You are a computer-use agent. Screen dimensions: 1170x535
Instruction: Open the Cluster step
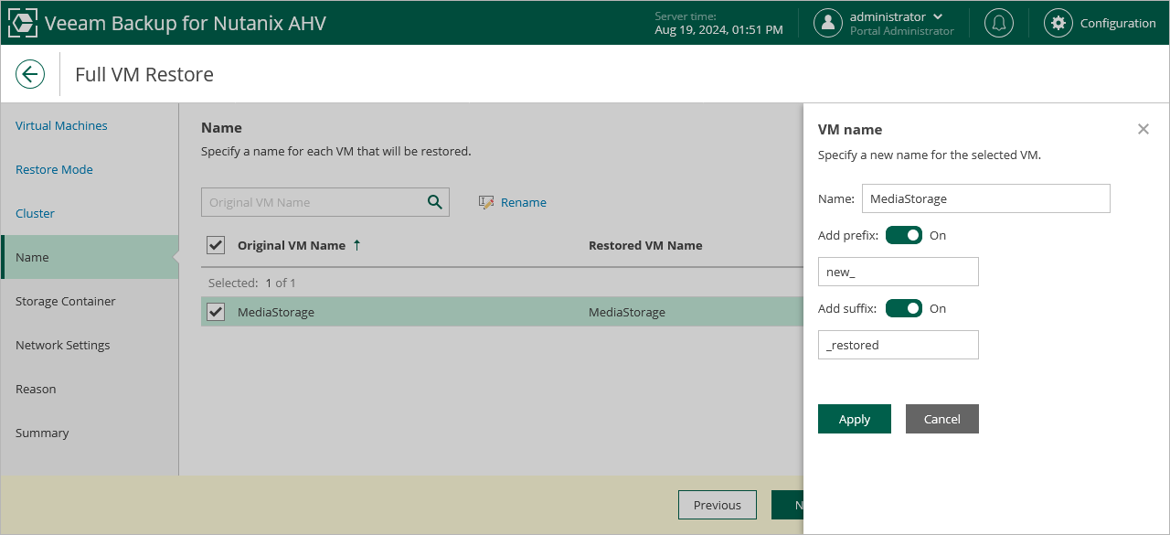click(35, 213)
